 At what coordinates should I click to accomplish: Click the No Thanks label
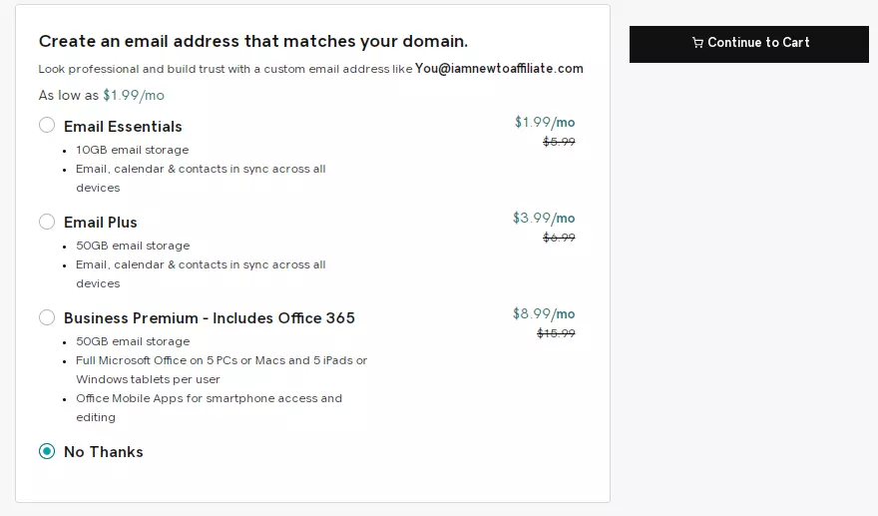point(104,452)
